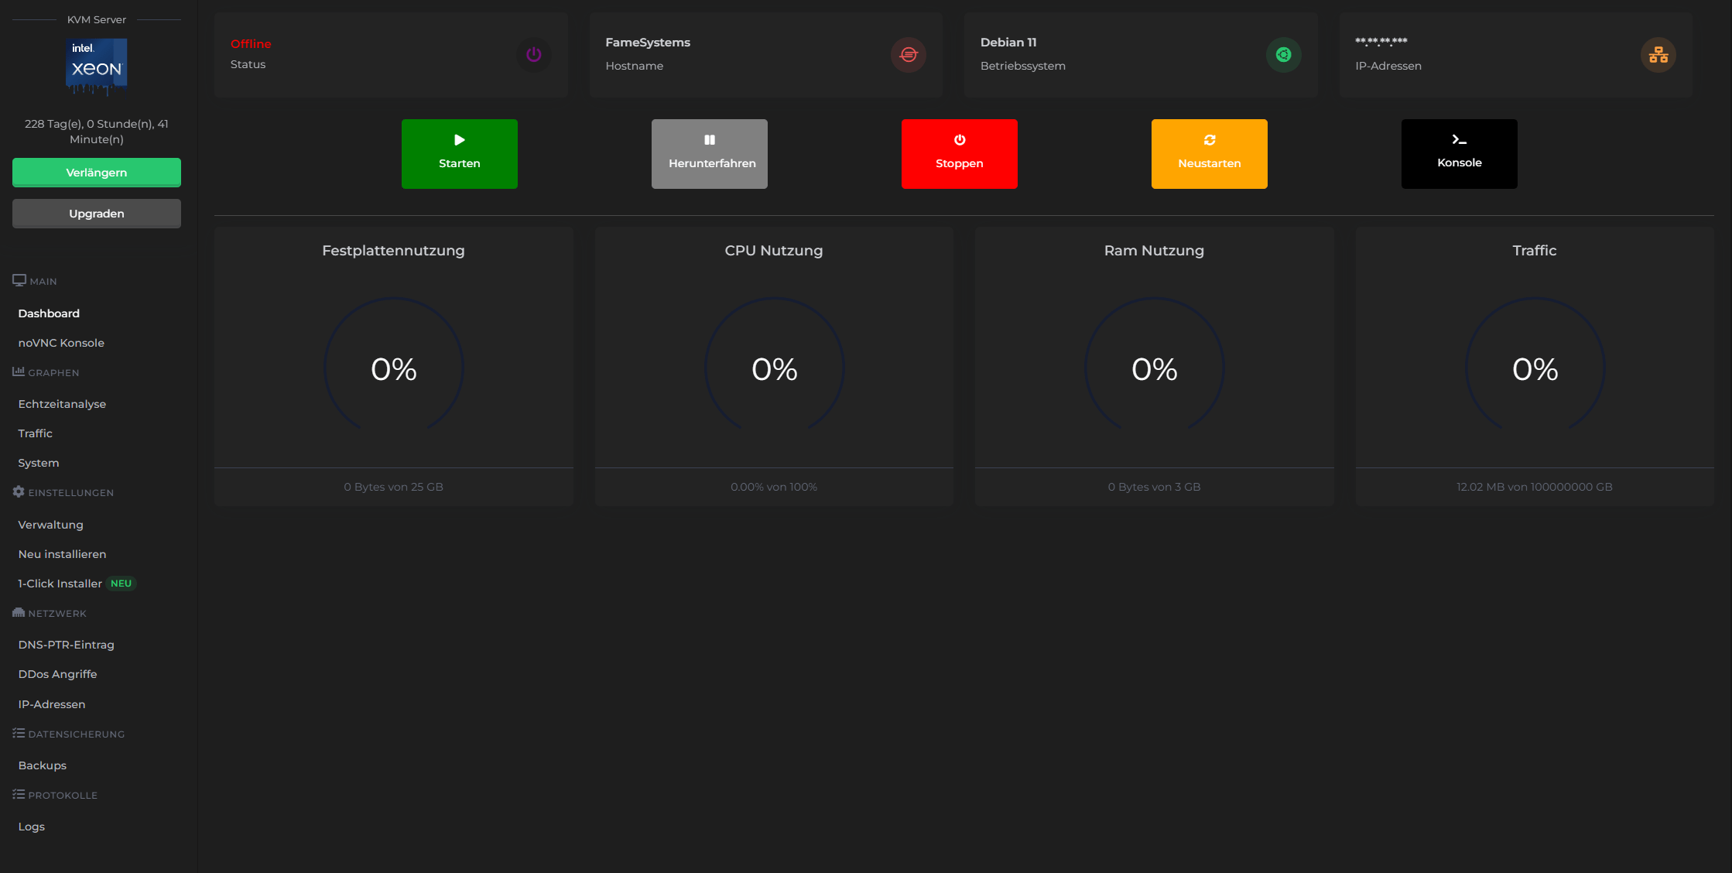Click the green Debian operating system icon
The height and width of the screenshot is (873, 1732).
click(1283, 55)
